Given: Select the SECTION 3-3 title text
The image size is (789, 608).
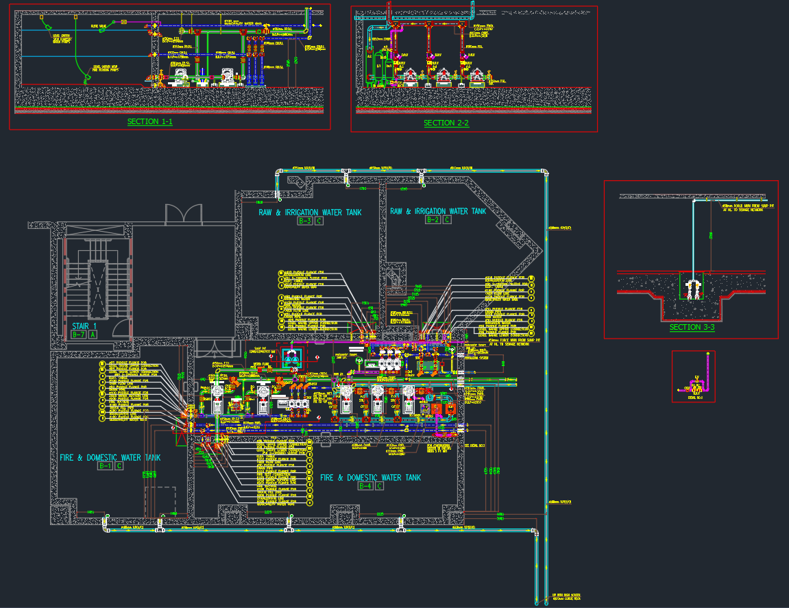Looking at the screenshot, I should (692, 327).
